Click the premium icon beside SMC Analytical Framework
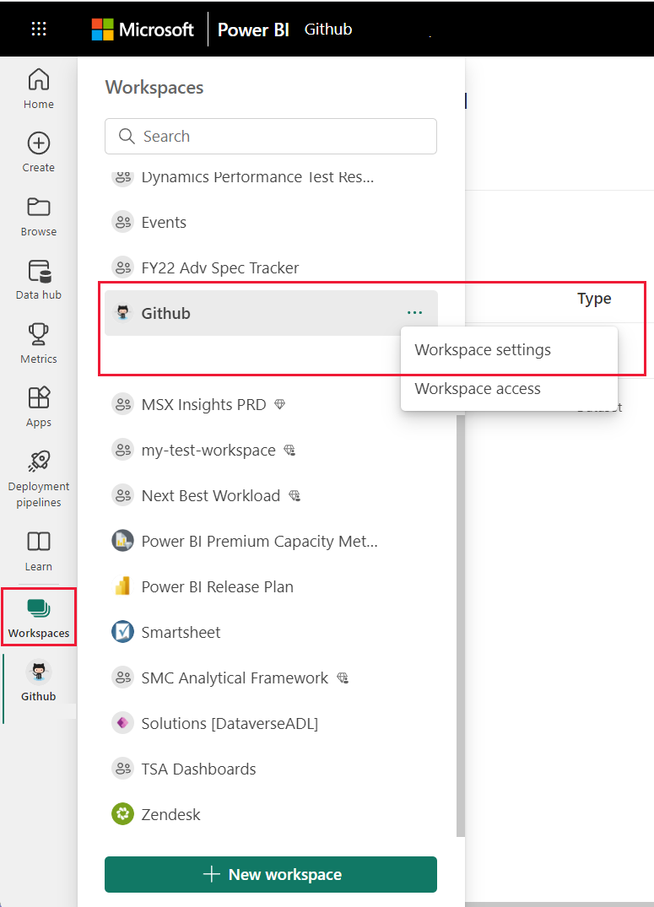 click(343, 678)
